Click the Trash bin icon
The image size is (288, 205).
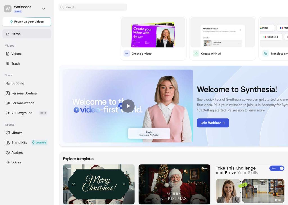click(x=8, y=64)
